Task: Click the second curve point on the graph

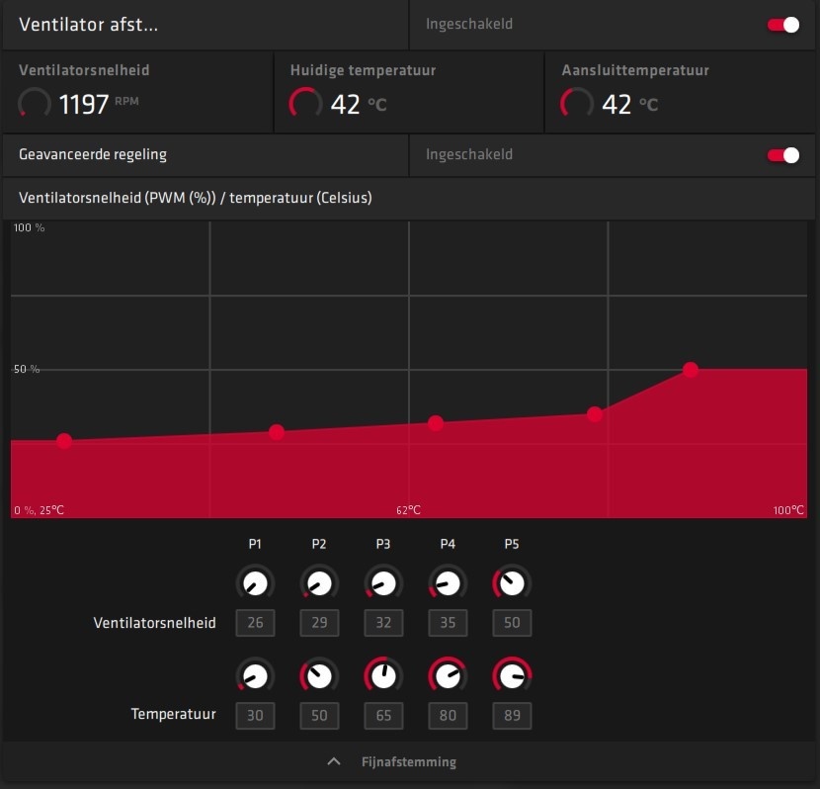Action: point(277,432)
